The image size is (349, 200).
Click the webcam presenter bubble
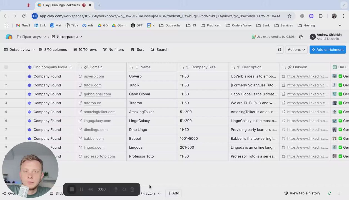click(30, 170)
